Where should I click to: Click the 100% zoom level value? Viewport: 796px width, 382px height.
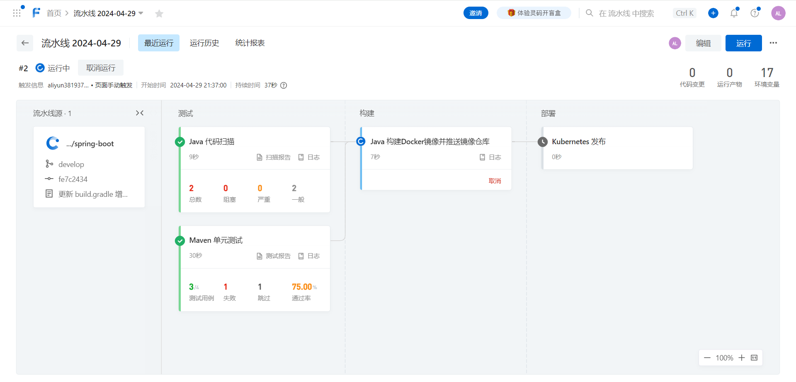pyautogui.click(x=724, y=358)
